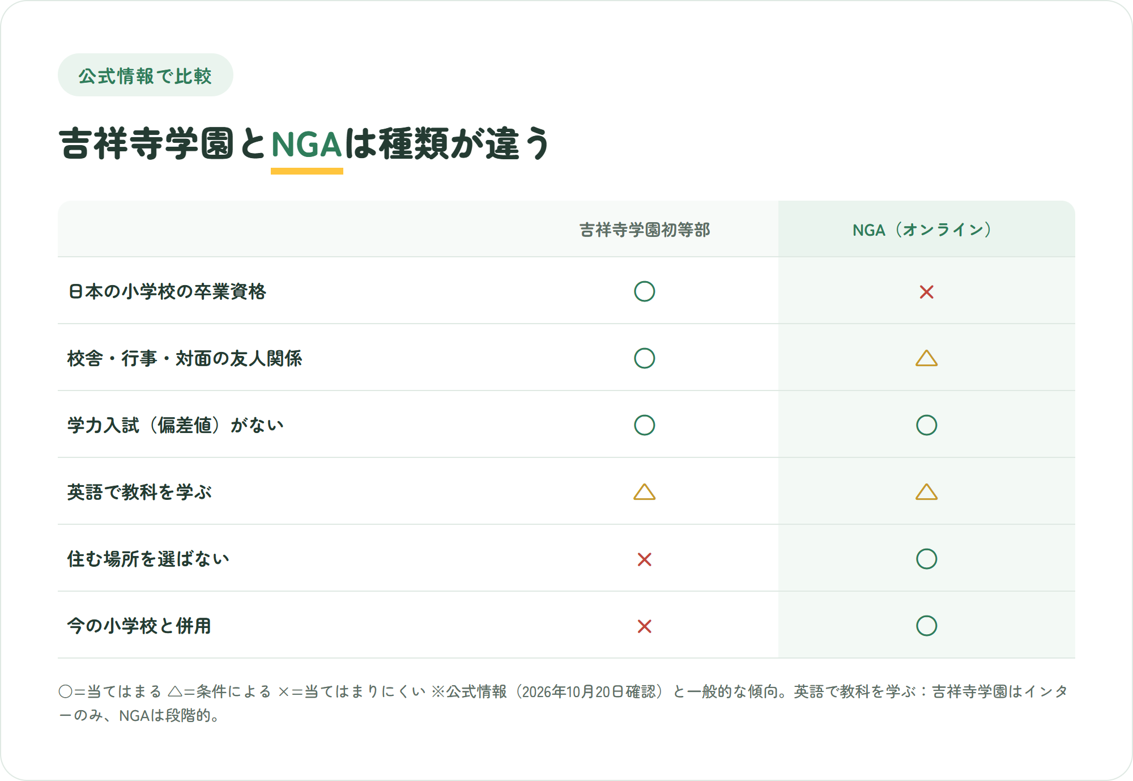
Task: Click the row label 住む場所を選ばない
Action: pyautogui.click(x=148, y=559)
